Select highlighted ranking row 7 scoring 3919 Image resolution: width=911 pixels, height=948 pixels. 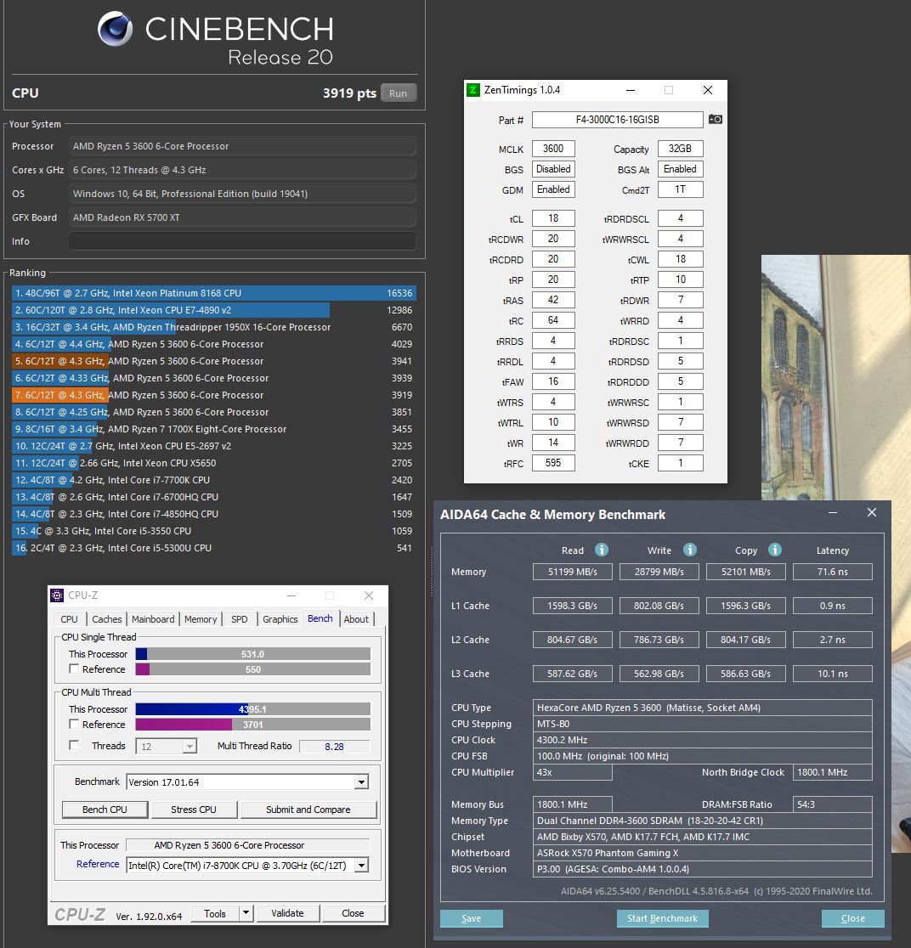[x=213, y=395]
